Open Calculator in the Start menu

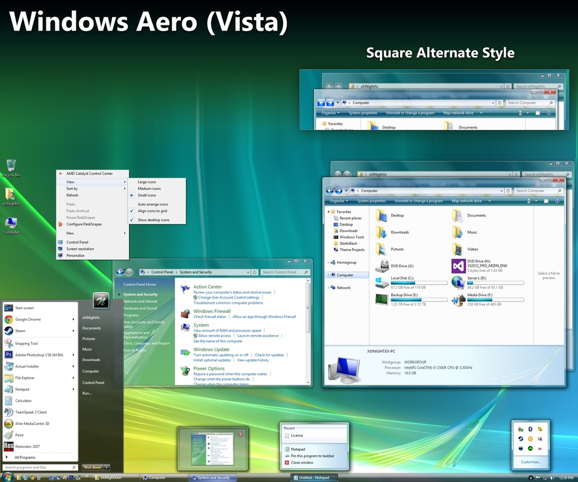point(40,400)
